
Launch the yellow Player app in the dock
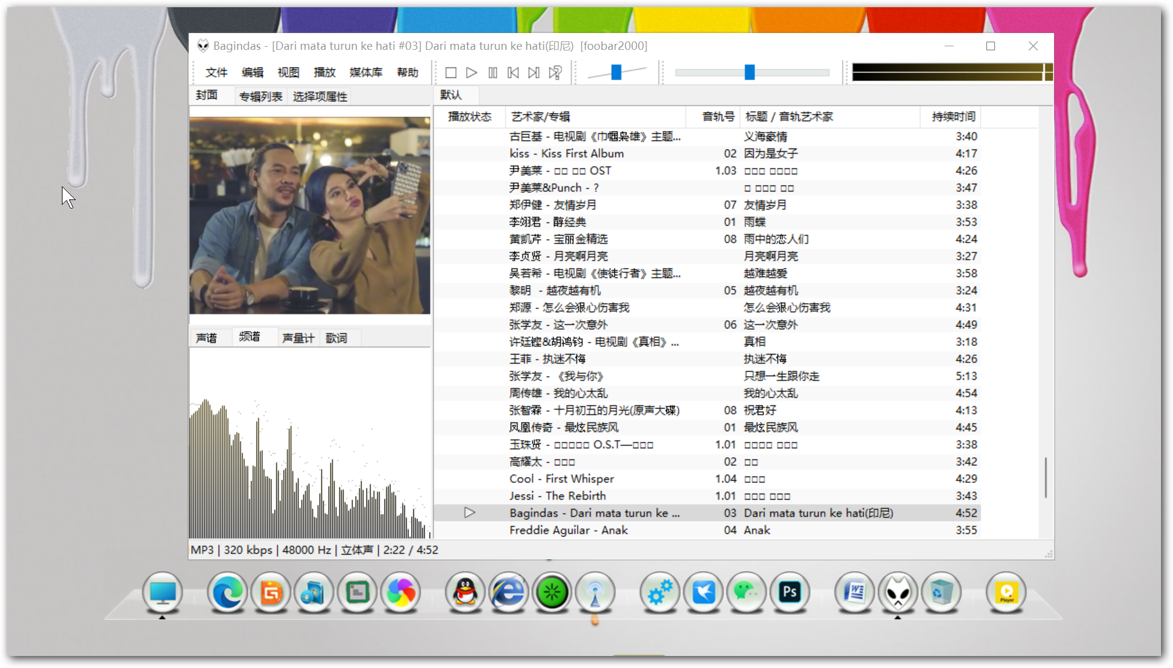tap(1006, 592)
